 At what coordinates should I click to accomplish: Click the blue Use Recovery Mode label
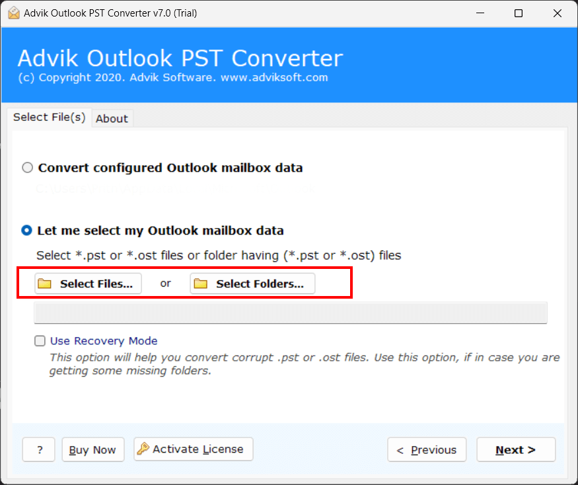(x=104, y=340)
